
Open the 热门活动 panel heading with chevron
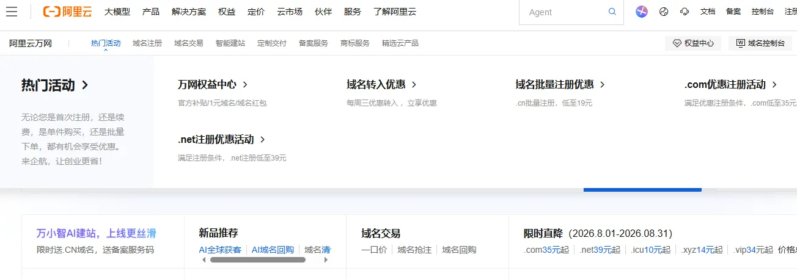pos(55,85)
